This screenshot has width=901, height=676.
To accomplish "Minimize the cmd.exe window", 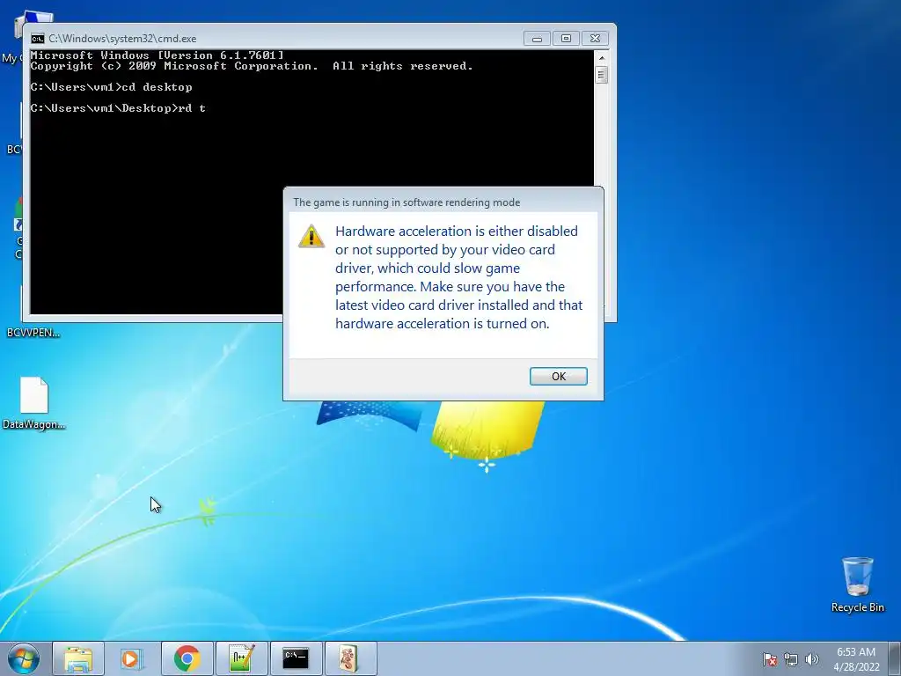I will pyautogui.click(x=537, y=39).
